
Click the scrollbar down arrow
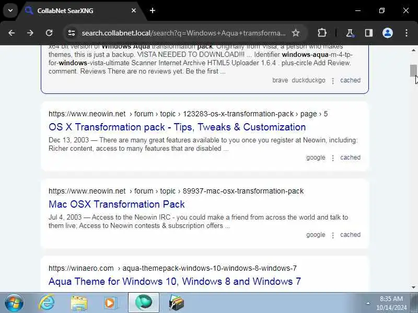point(413,287)
